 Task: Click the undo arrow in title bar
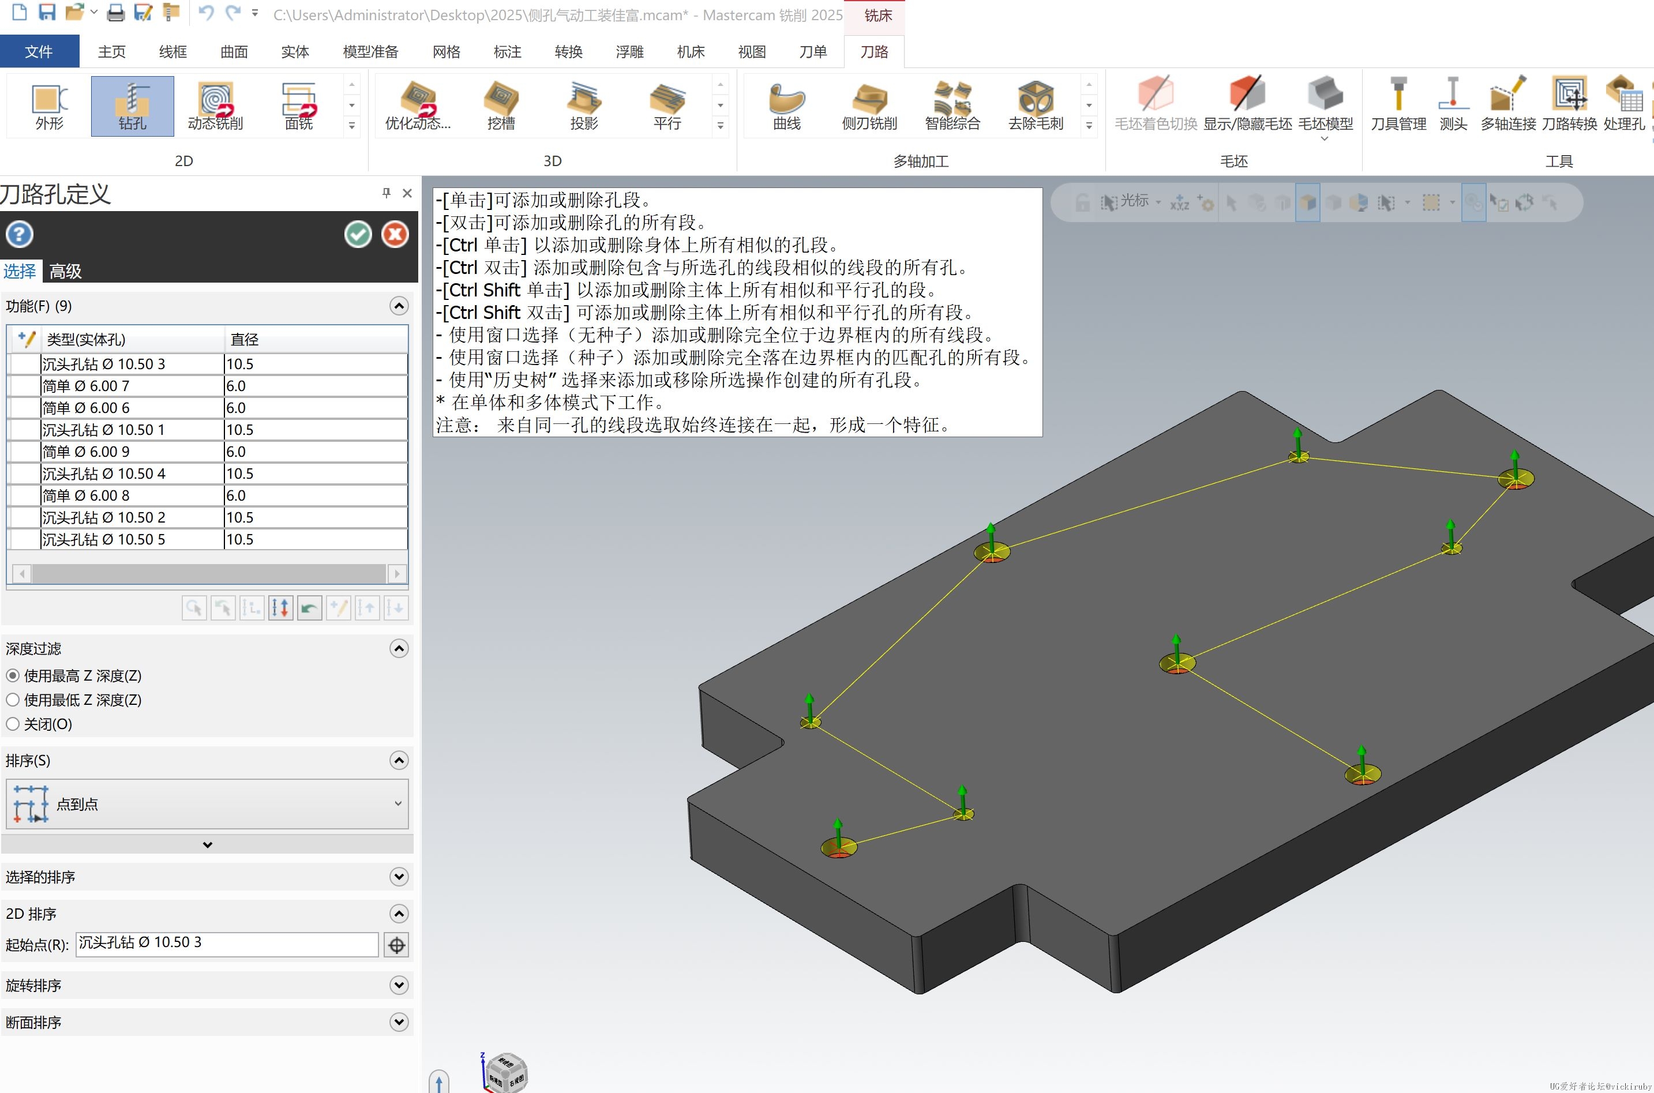(205, 13)
